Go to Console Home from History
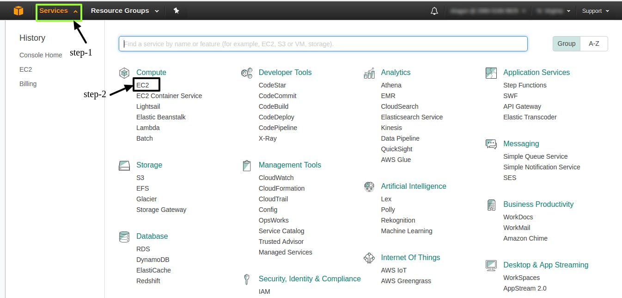 [41, 55]
